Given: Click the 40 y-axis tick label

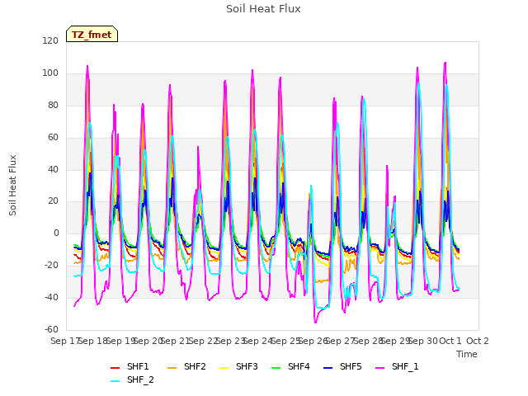Looking at the screenshot, I should click(53, 169).
